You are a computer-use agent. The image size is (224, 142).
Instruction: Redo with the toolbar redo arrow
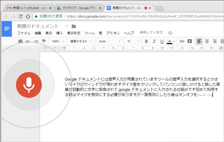click(x=36, y=42)
